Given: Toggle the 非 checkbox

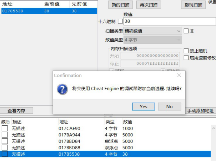Looking at the screenshot, I should 186,31.
